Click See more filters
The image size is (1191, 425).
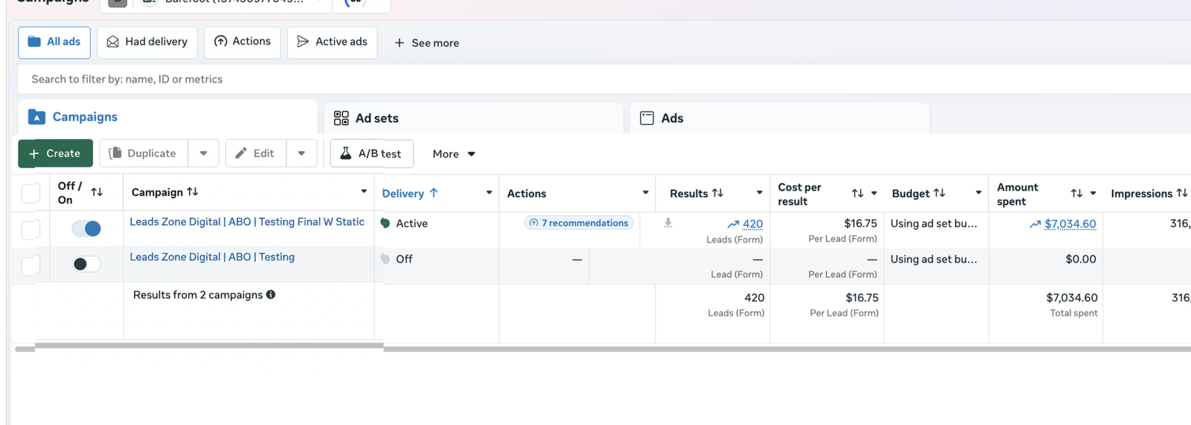pyautogui.click(x=427, y=43)
